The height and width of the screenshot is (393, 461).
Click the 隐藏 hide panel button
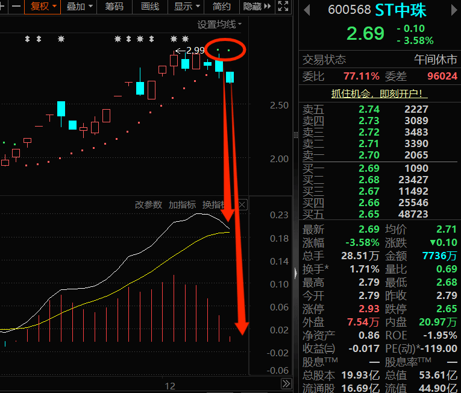coord(257,7)
